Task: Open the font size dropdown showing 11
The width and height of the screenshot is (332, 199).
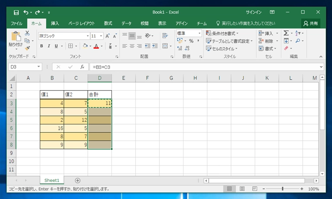Action: tap(101, 36)
